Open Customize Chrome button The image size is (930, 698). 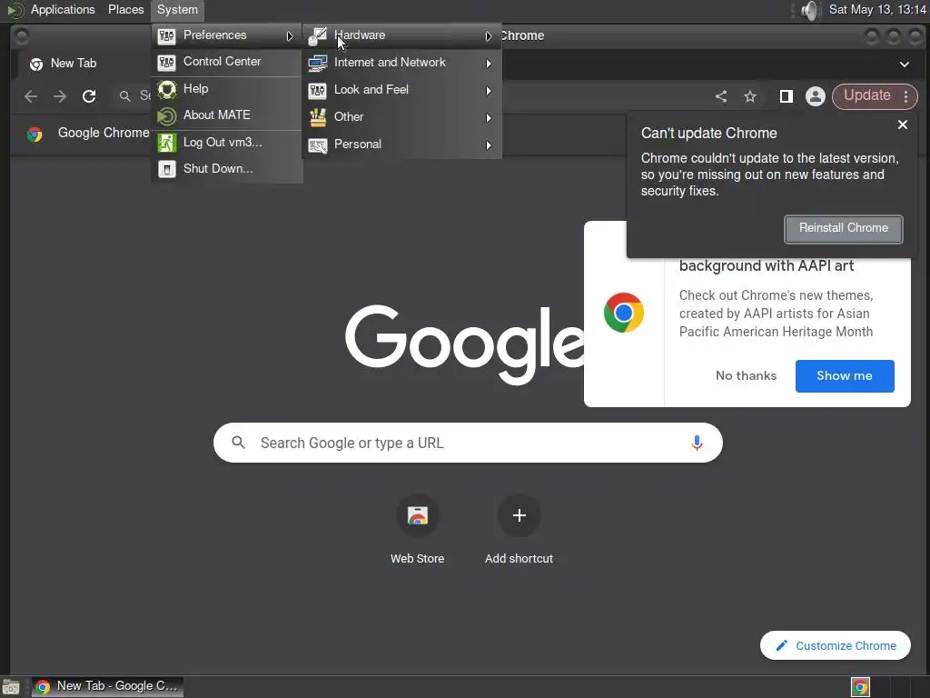[x=836, y=645]
